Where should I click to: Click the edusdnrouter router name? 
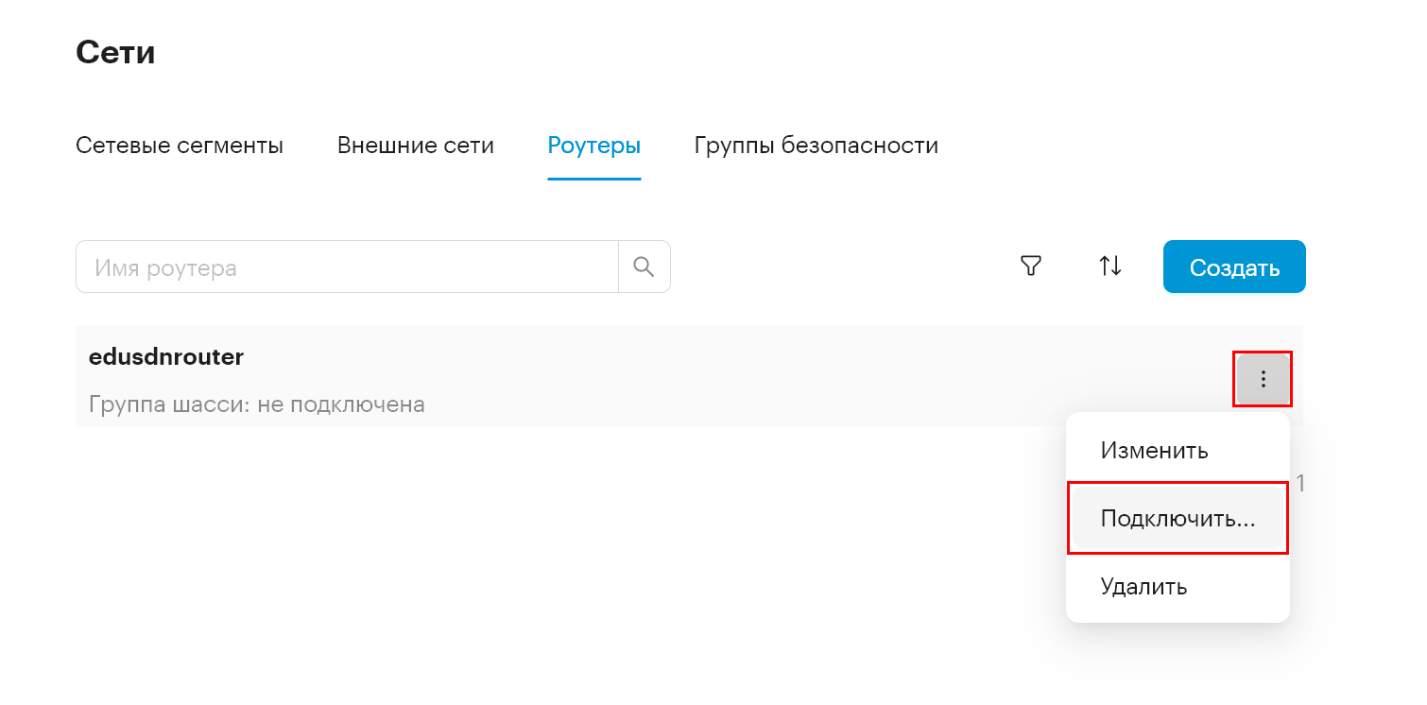coord(166,357)
